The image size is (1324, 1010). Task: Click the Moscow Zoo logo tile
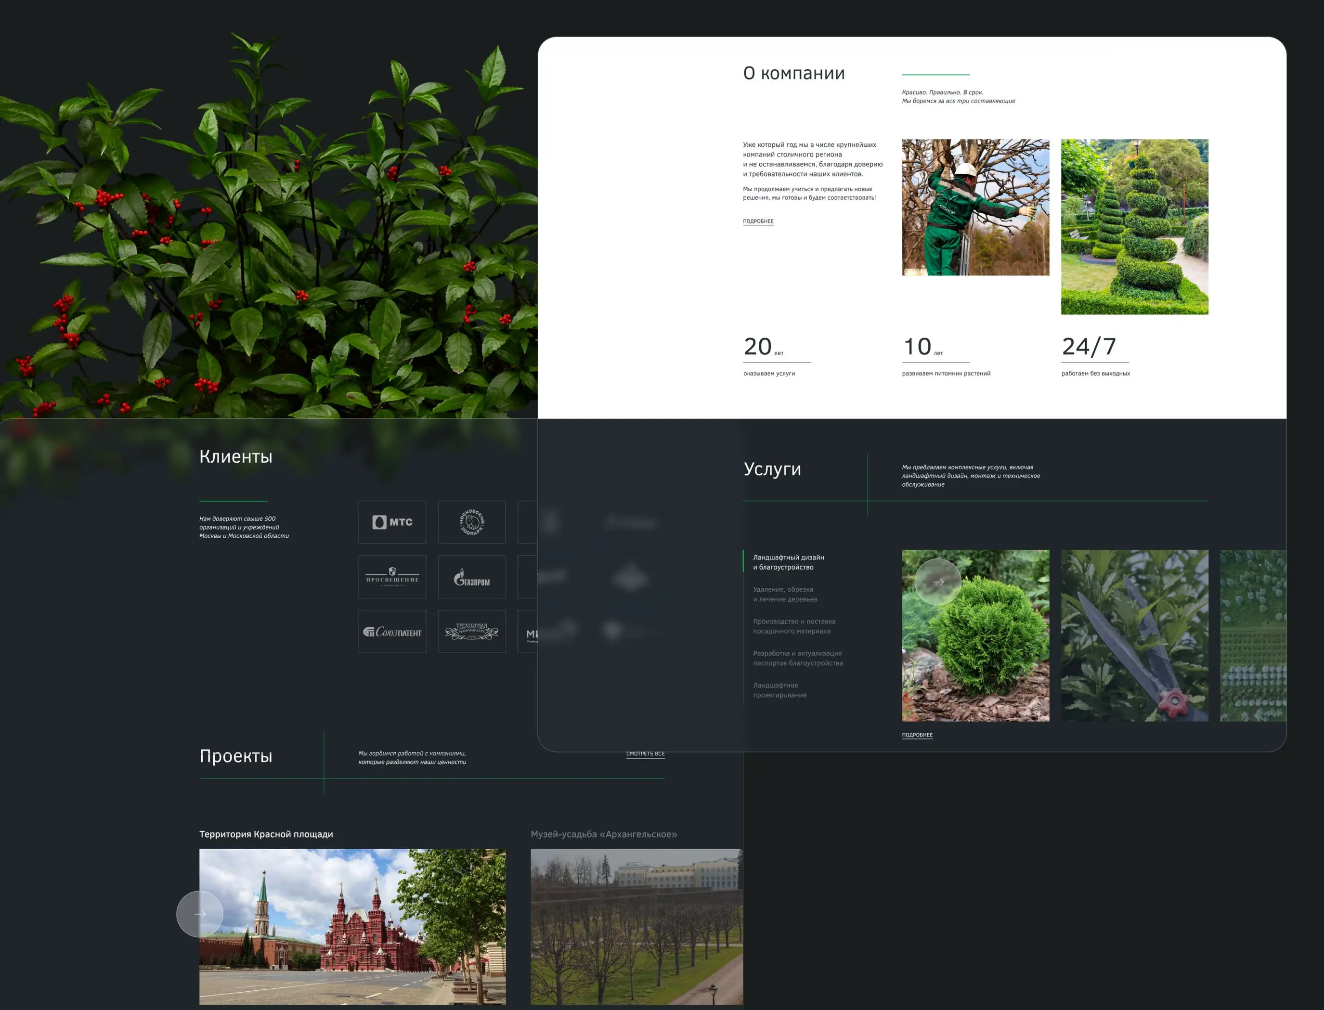(x=471, y=522)
